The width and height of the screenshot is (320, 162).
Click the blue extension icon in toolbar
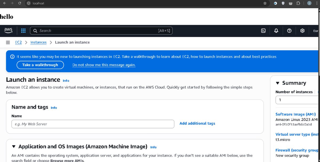point(275,3)
